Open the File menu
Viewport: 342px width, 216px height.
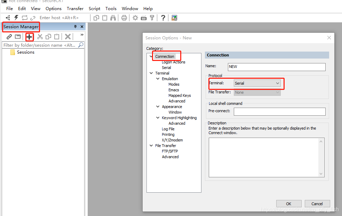[x=10, y=9]
